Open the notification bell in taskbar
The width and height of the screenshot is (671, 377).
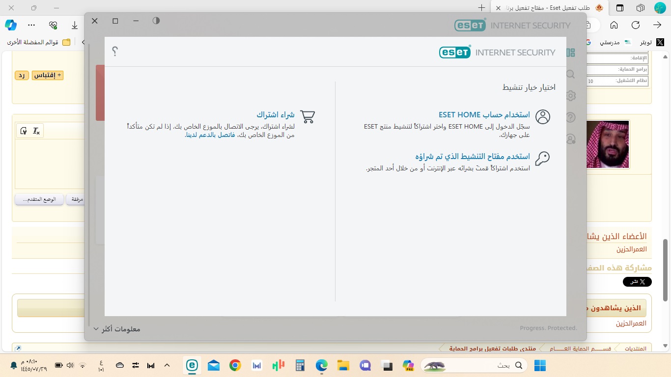[13, 365]
